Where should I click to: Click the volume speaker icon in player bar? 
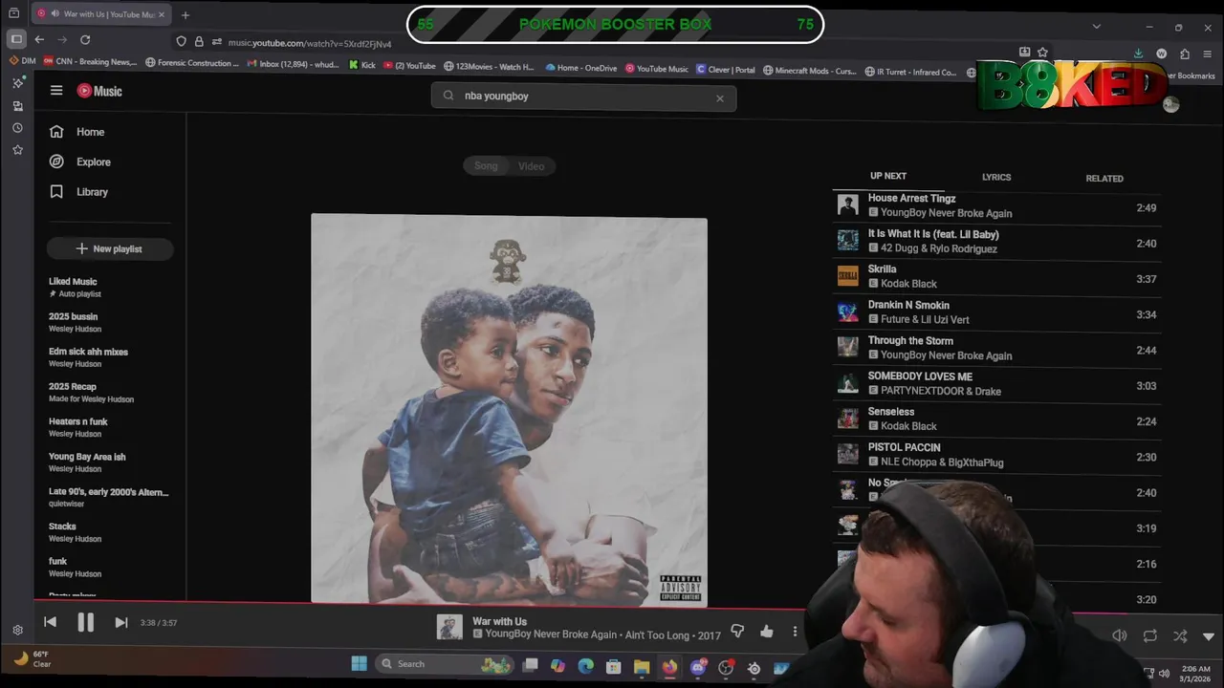[x=1120, y=635]
